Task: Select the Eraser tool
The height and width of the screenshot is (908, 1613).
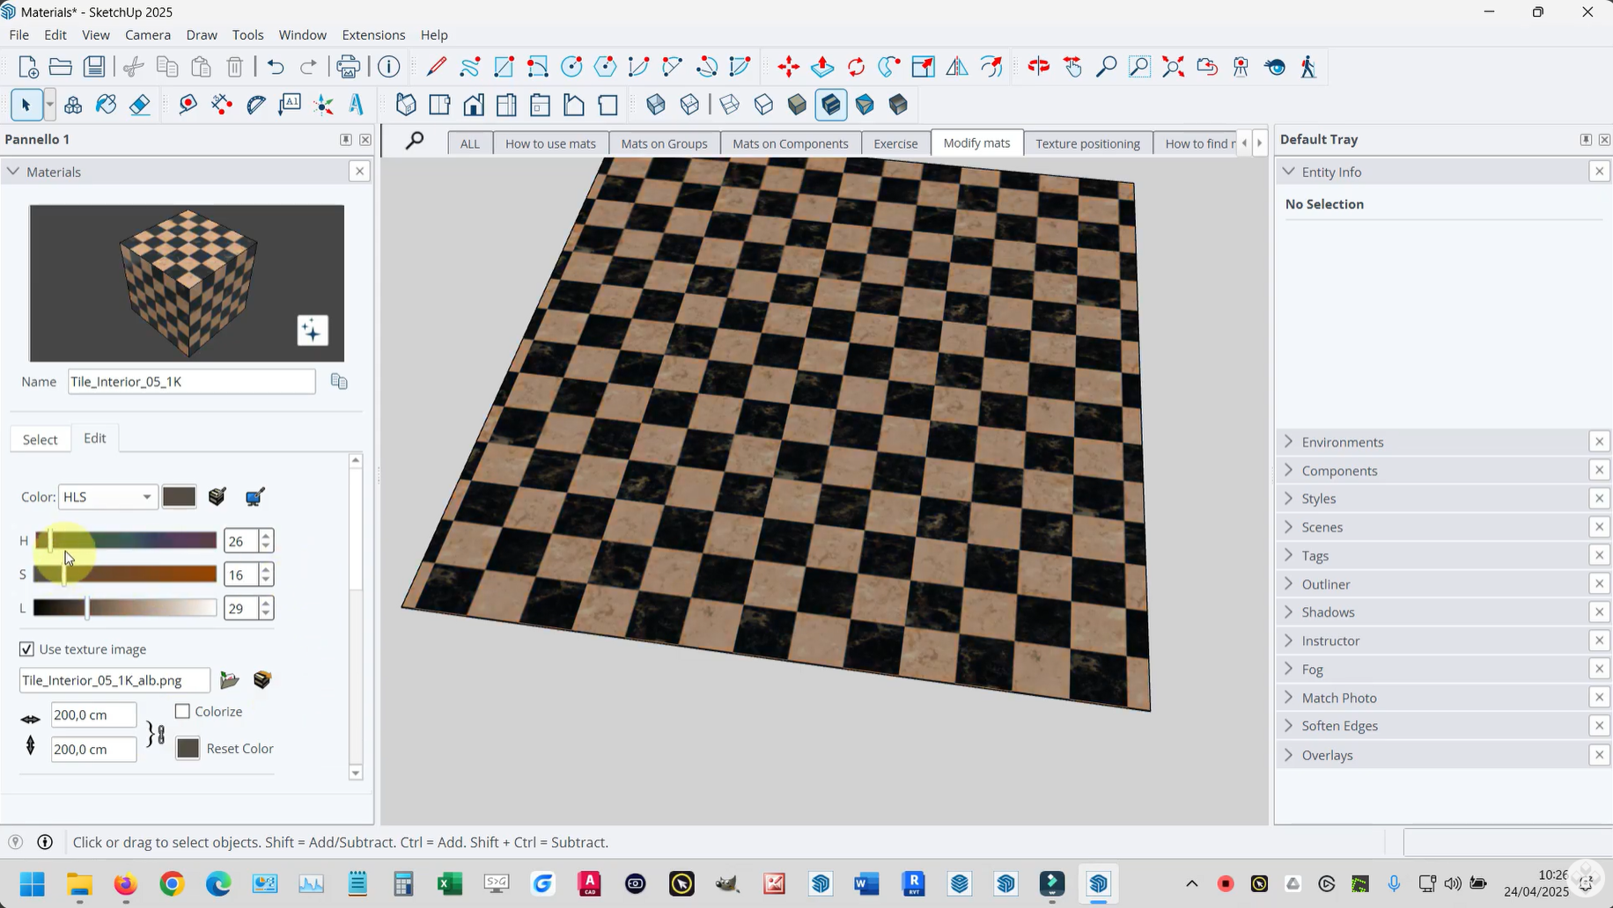Action: [x=140, y=105]
